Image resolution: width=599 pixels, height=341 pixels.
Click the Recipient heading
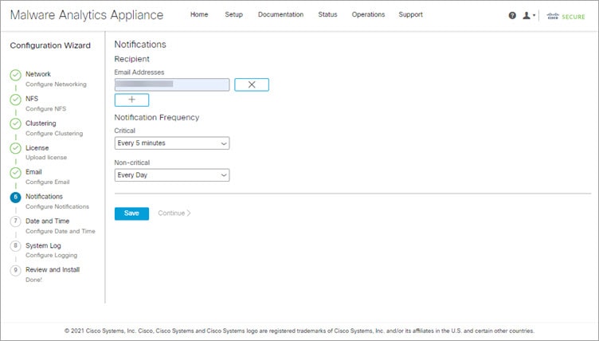point(131,59)
